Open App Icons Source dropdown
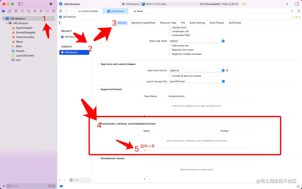Image resolution: width=302 pixels, height=189 pixels. pos(197,70)
